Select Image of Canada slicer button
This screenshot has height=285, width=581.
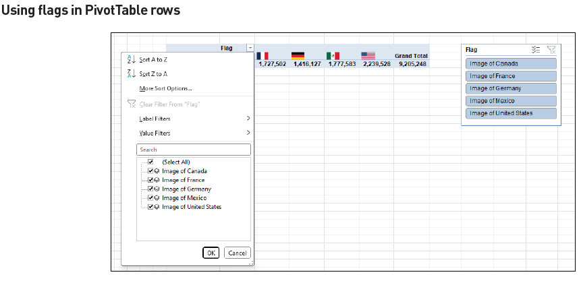pyautogui.click(x=511, y=63)
